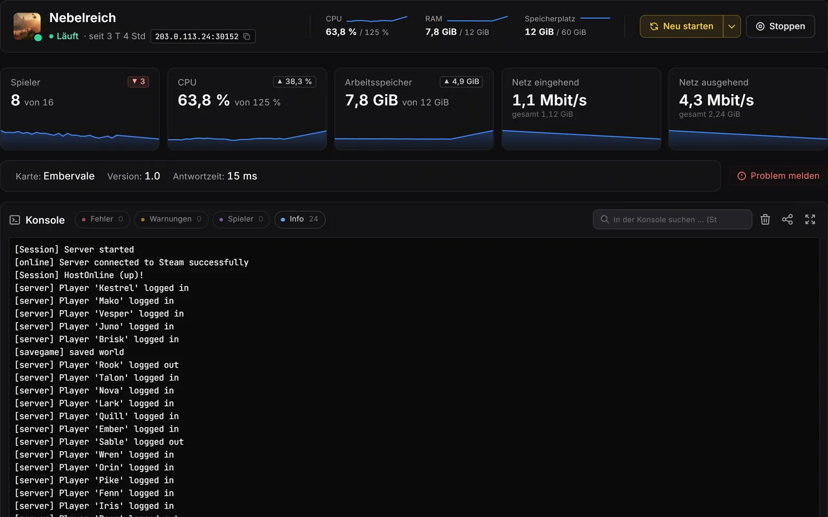Click the header RAM sparkline metric

coord(466,26)
